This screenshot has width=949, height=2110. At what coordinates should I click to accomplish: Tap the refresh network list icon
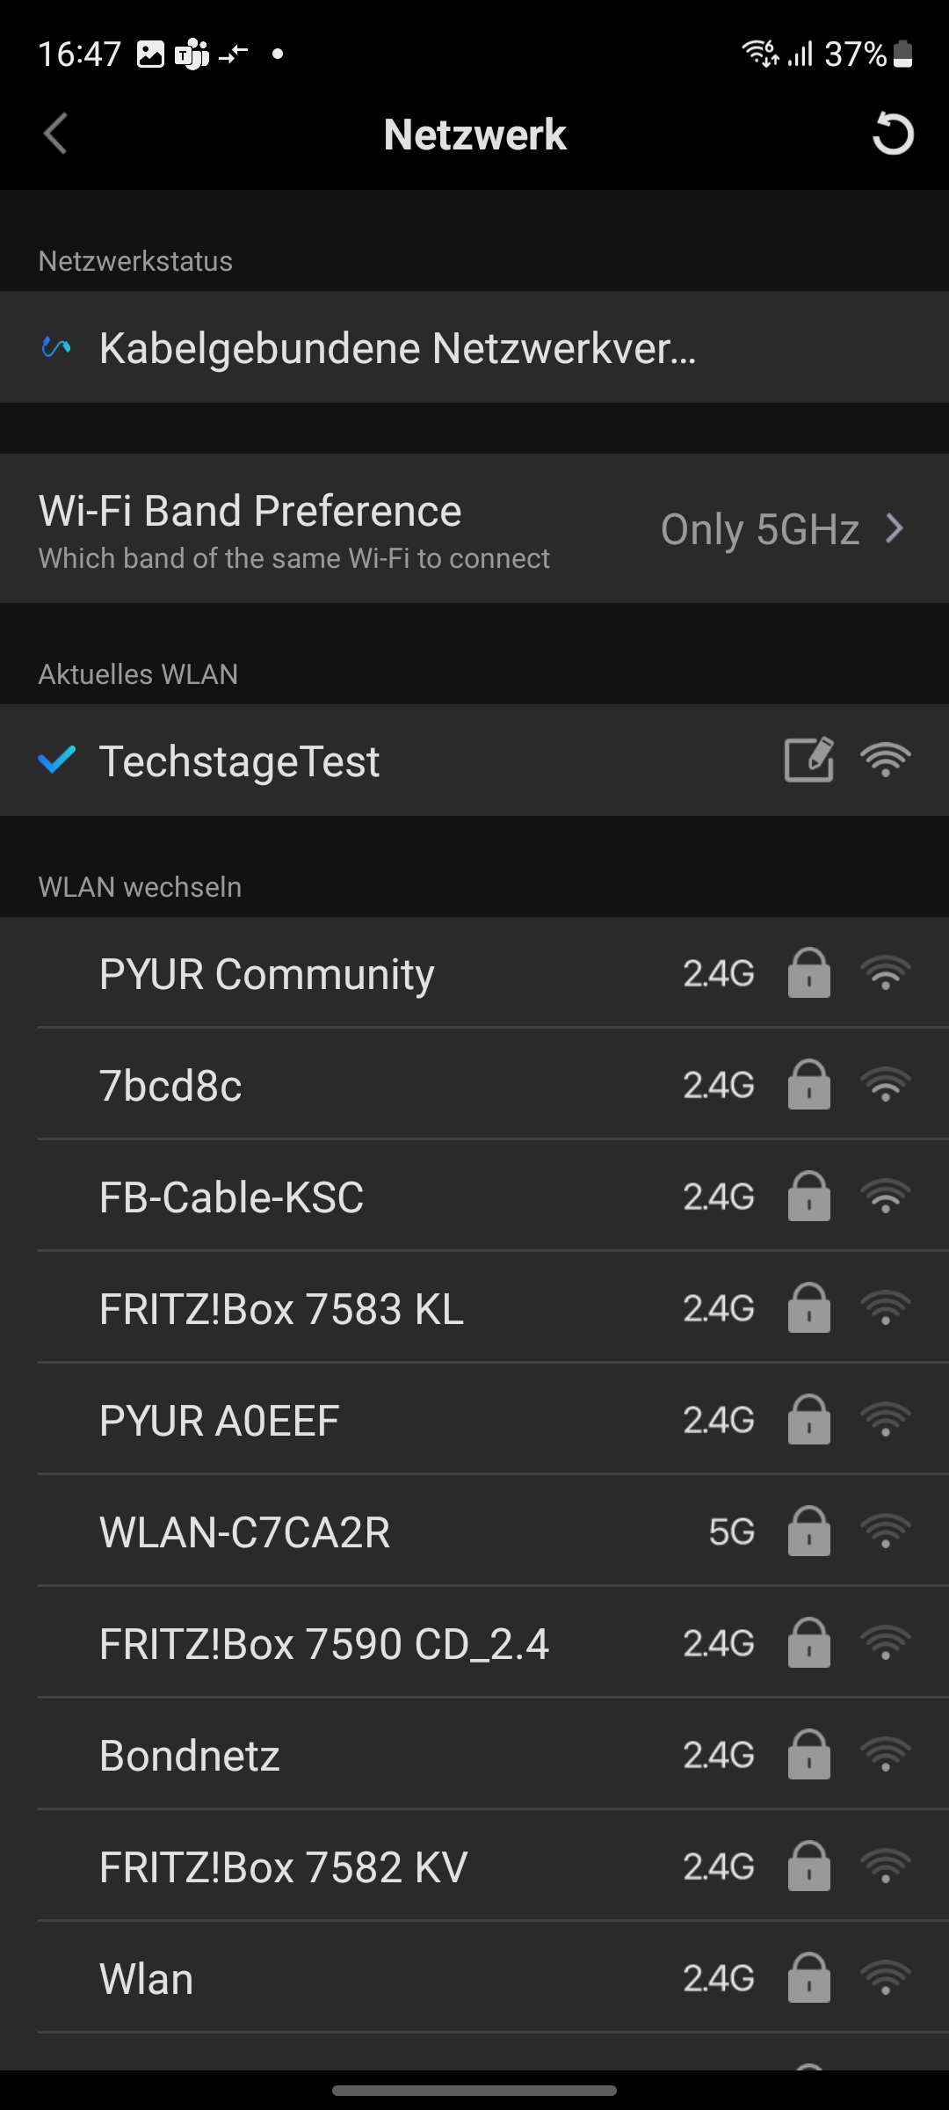pos(892,135)
